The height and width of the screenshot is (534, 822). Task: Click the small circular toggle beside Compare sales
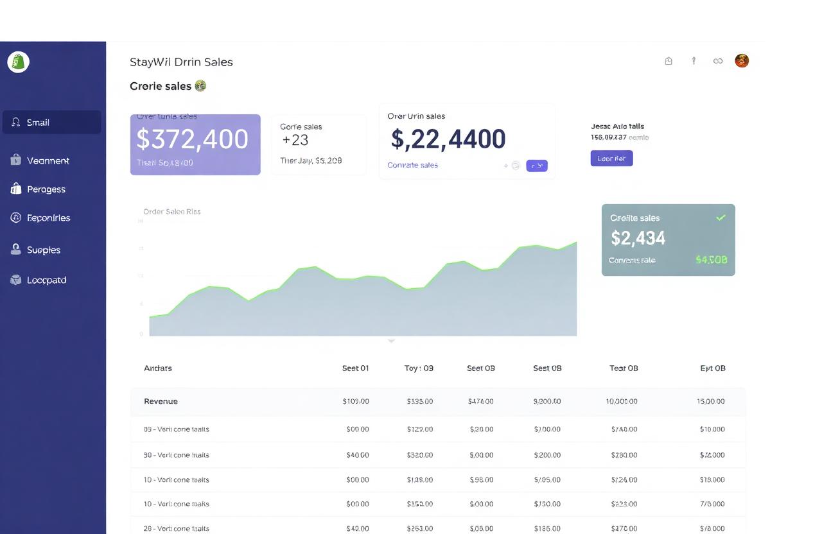coord(516,166)
